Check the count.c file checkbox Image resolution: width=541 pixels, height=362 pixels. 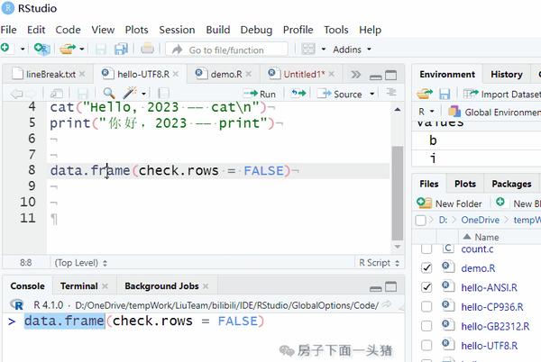point(426,249)
